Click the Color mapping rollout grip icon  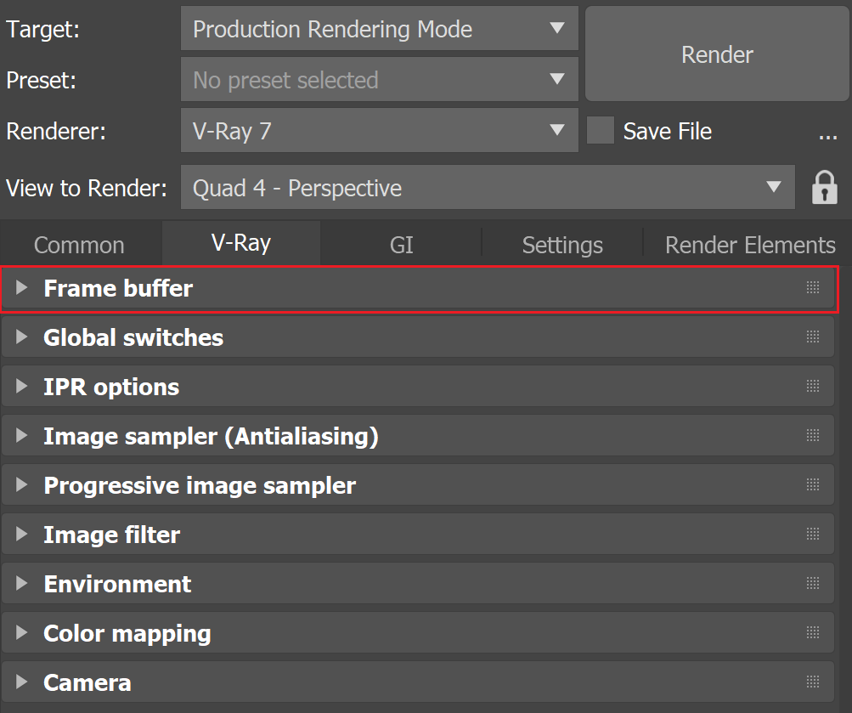(x=813, y=632)
